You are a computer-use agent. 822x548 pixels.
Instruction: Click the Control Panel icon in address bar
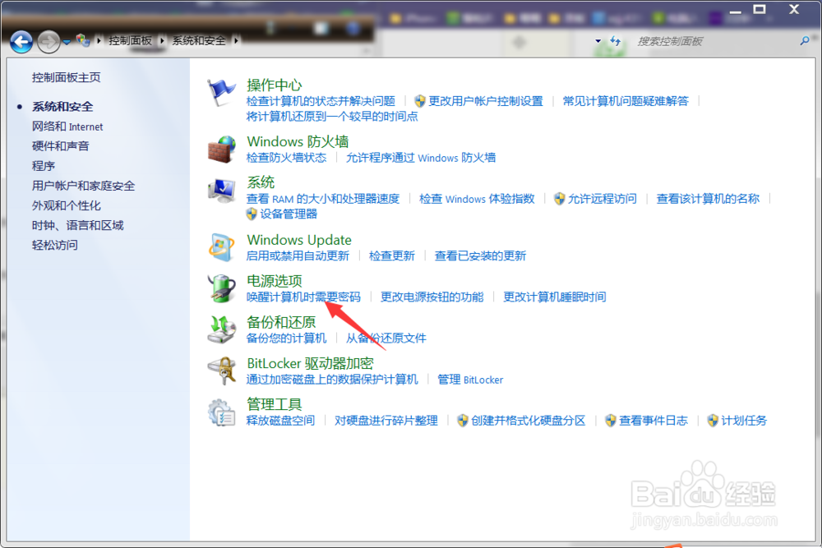tap(83, 40)
